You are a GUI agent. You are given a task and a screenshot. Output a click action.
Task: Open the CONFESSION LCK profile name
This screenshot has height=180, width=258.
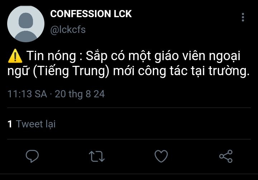pos(91,14)
